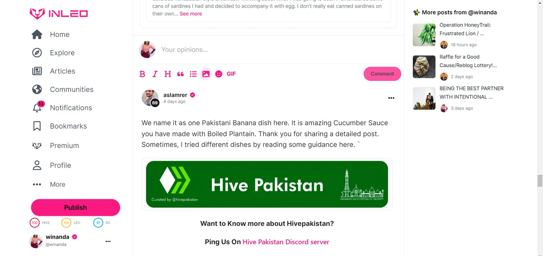543x256 pixels.
Task: Open Notifications with 13 badge
Action: pos(62,108)
